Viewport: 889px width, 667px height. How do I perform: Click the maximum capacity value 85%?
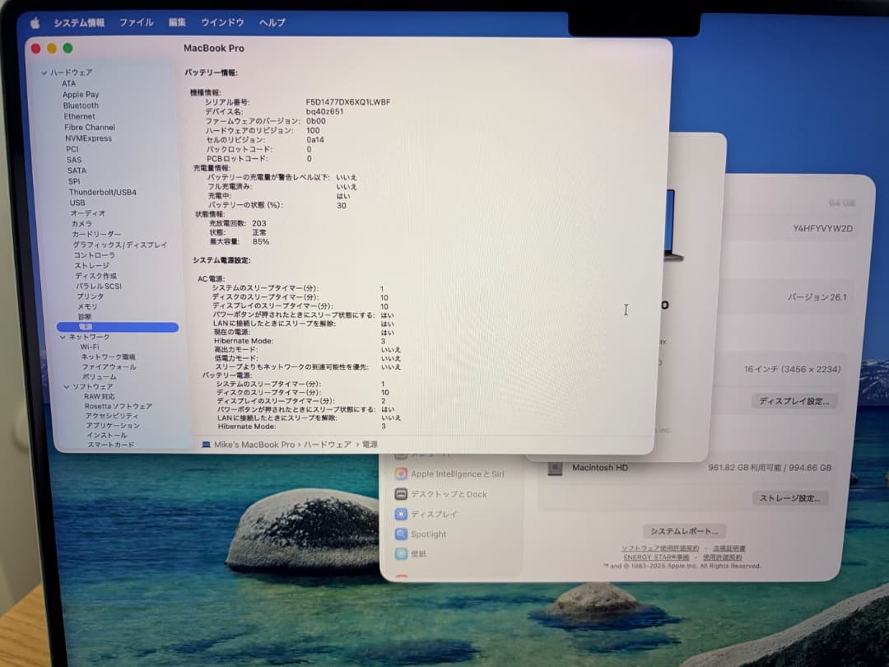[x=261, y=241]
